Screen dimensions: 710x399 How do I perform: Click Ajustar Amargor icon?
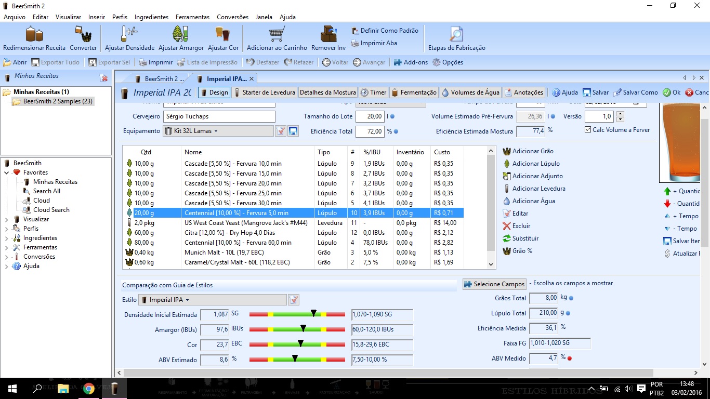coord(181,34)
